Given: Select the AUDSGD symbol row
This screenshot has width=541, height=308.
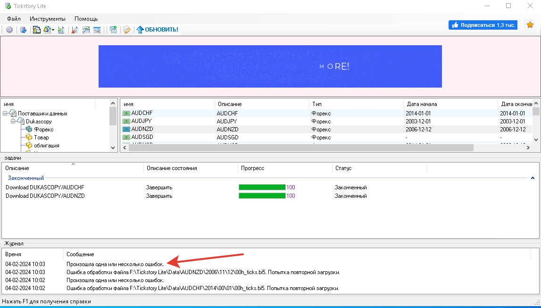Looking at the screenshot, I should [327, 137].
